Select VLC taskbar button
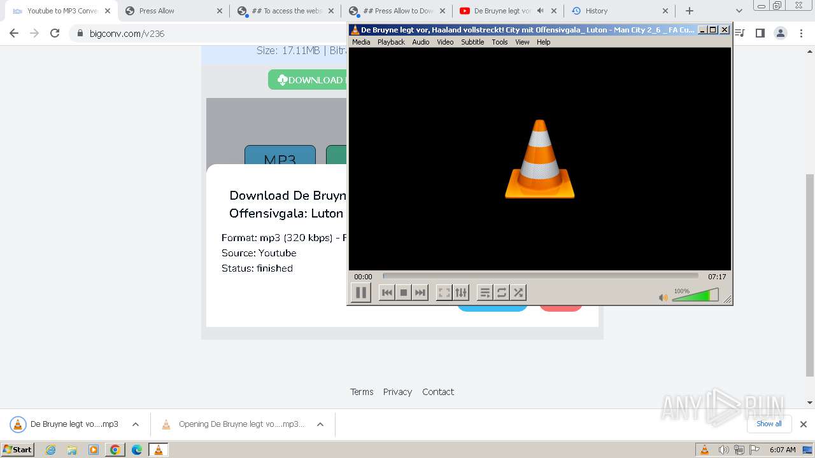The width and height of the screenshot is (815, 458). [159, 450]
